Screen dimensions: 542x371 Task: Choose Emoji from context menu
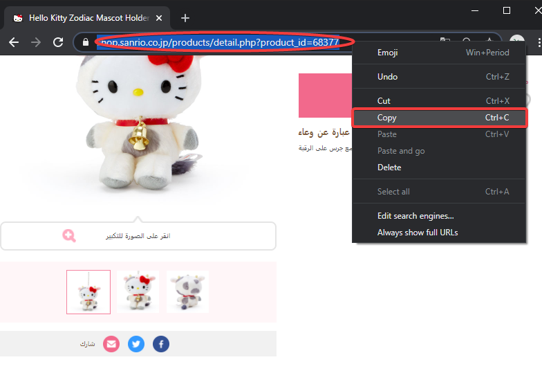click(x=439, y=53)
